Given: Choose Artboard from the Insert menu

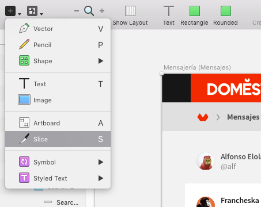Looking at the screenshot, I should pyautogui.click(x=58, y=123).
